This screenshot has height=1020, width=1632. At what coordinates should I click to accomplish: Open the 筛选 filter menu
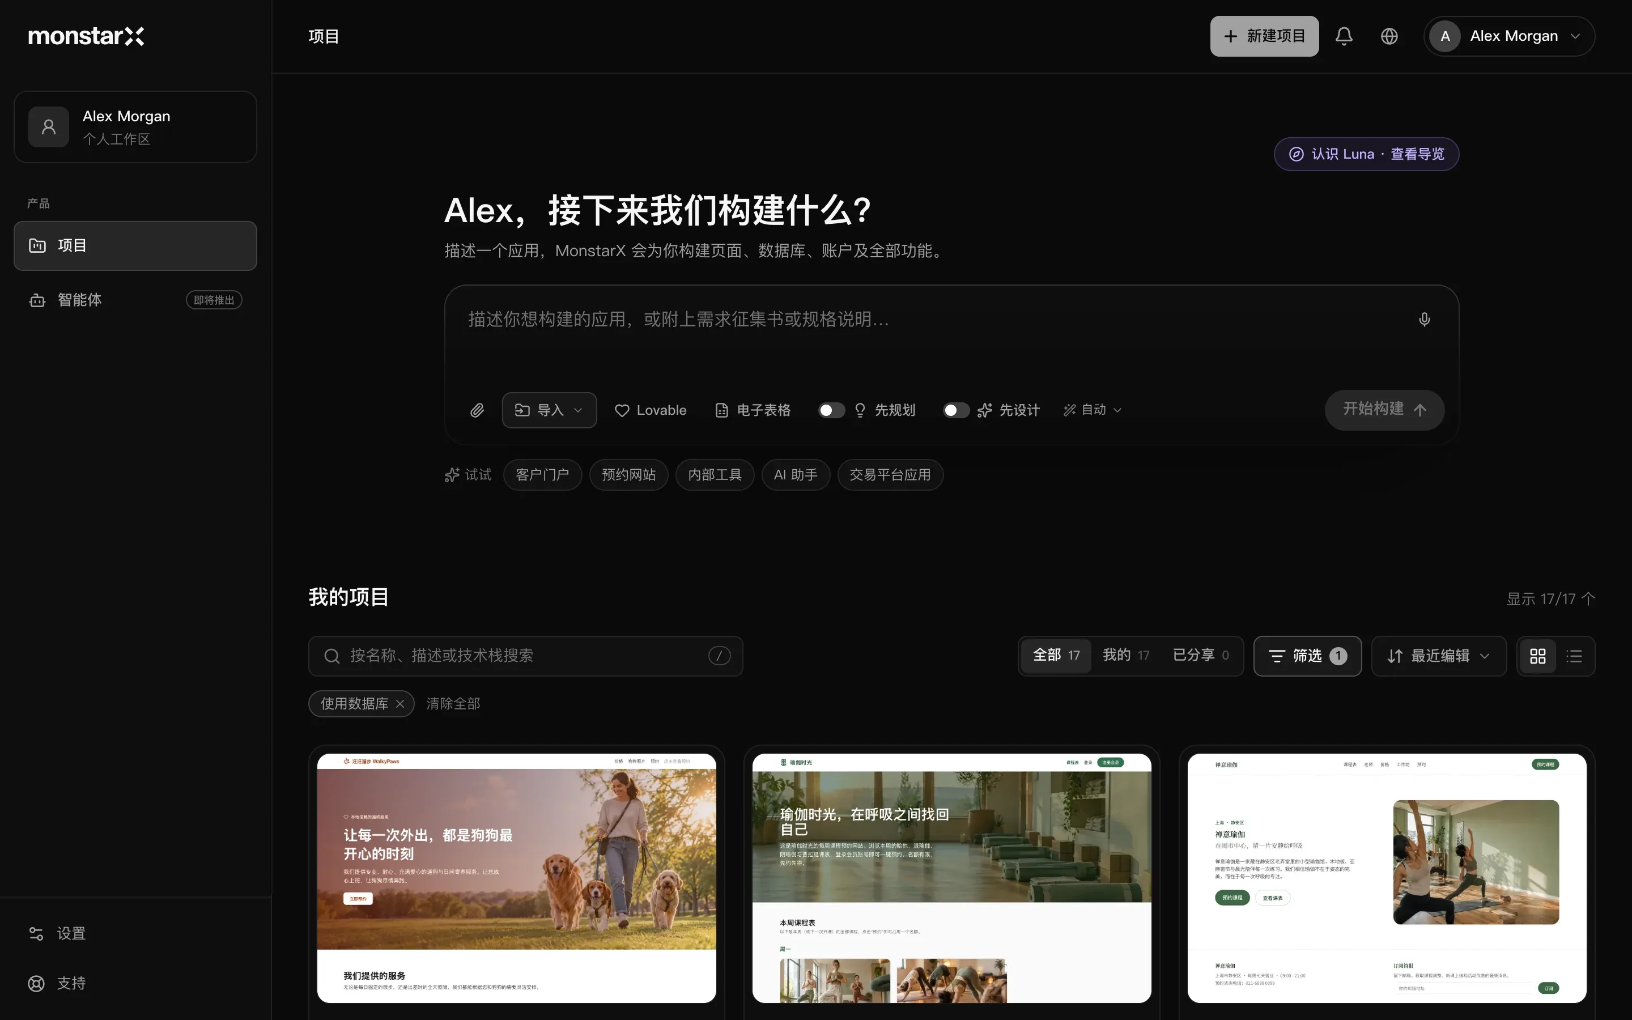pos(1307,656)
